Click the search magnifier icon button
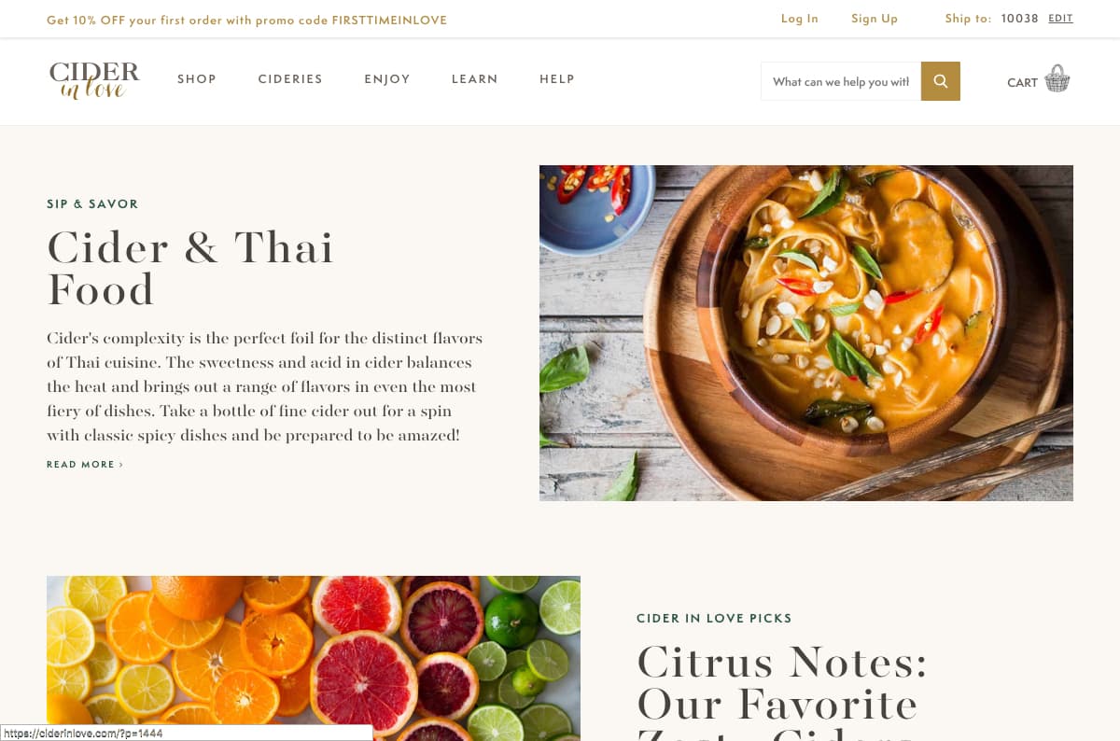This screenshot has height=741, width=1120. [x=940, y=81]
